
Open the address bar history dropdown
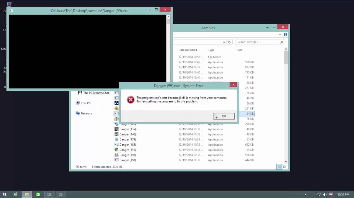(224, 42)
